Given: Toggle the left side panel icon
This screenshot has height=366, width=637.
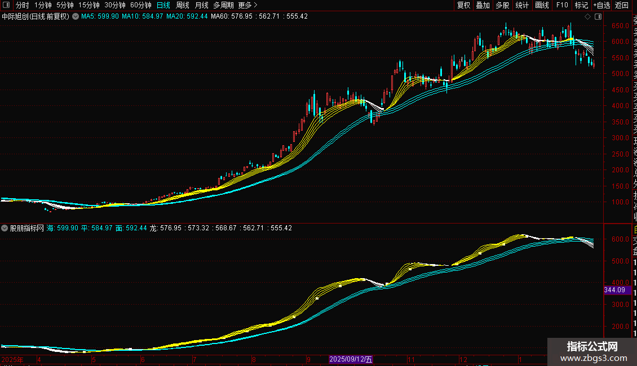Looking at the screenshot, I should pos(6,5).
